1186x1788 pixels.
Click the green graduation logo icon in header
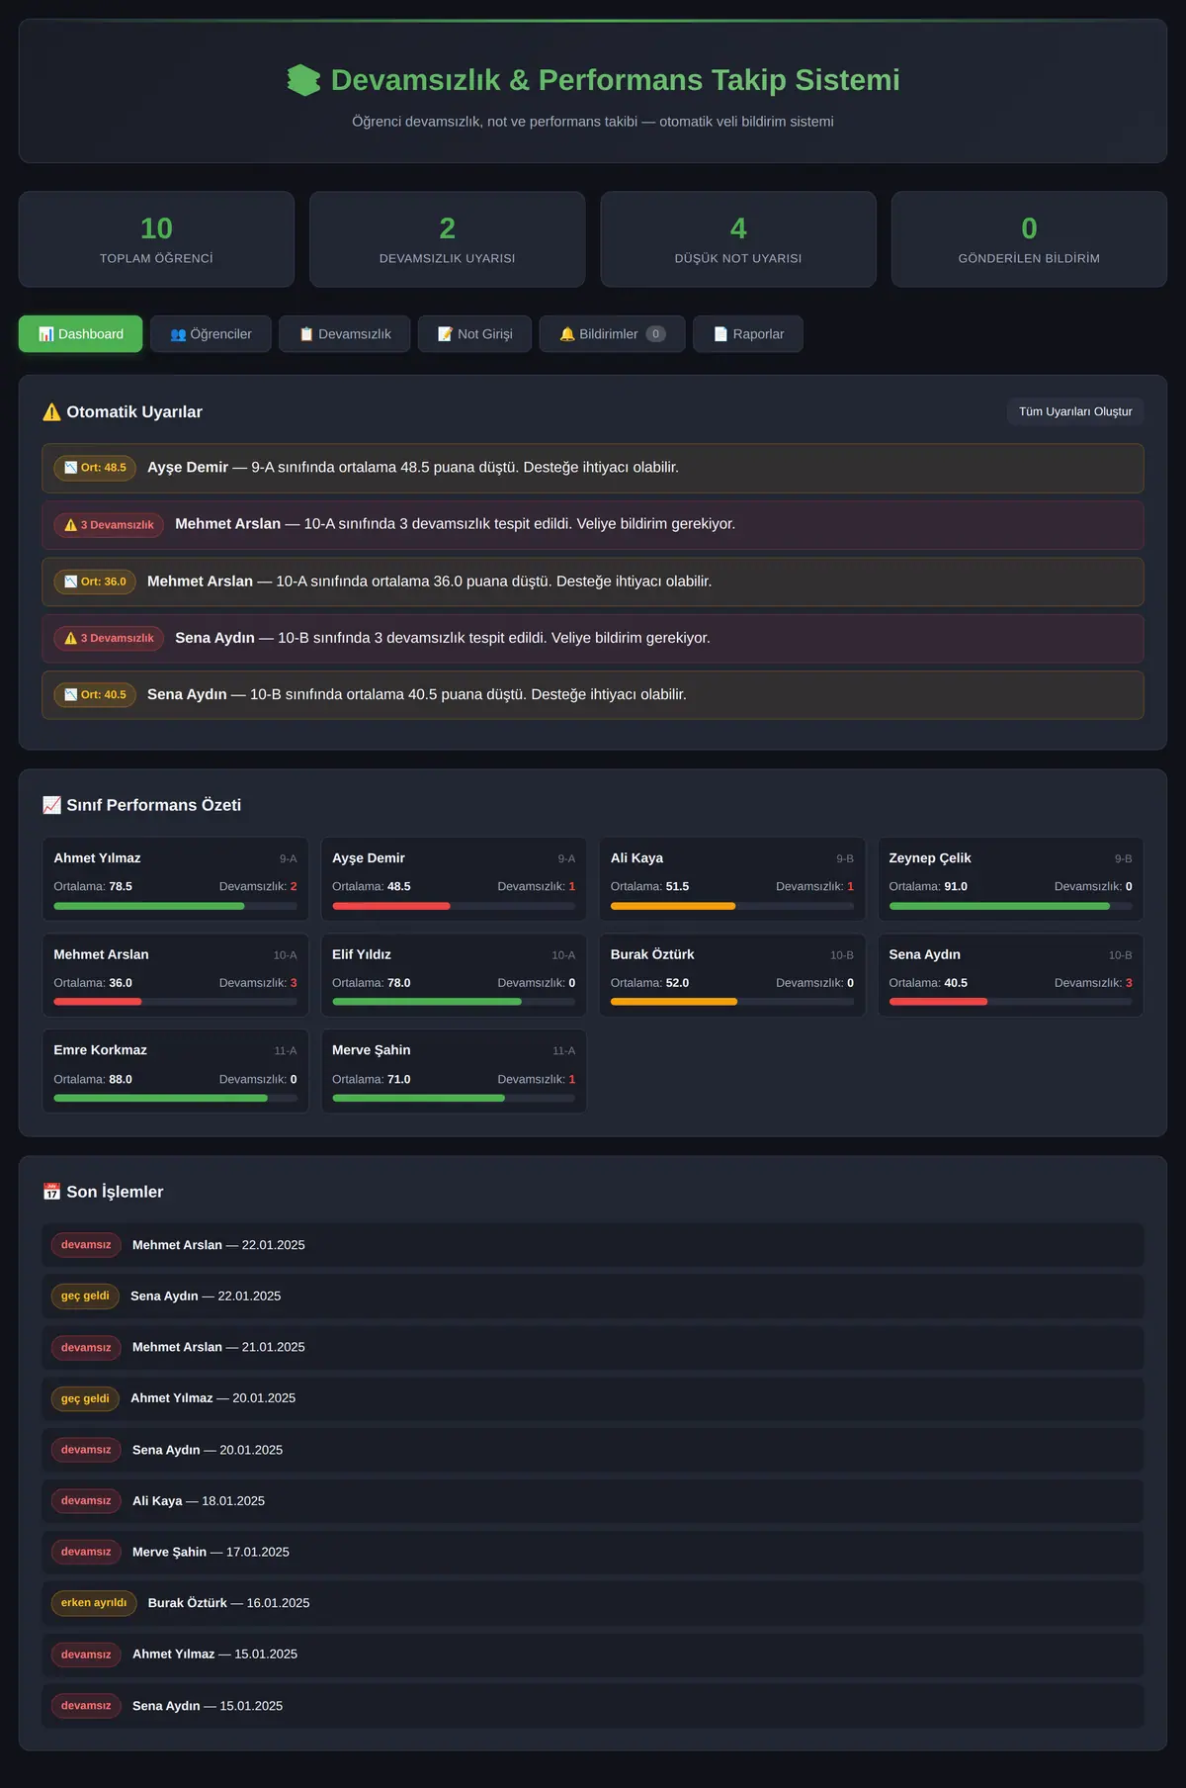[x=303, y=80]
